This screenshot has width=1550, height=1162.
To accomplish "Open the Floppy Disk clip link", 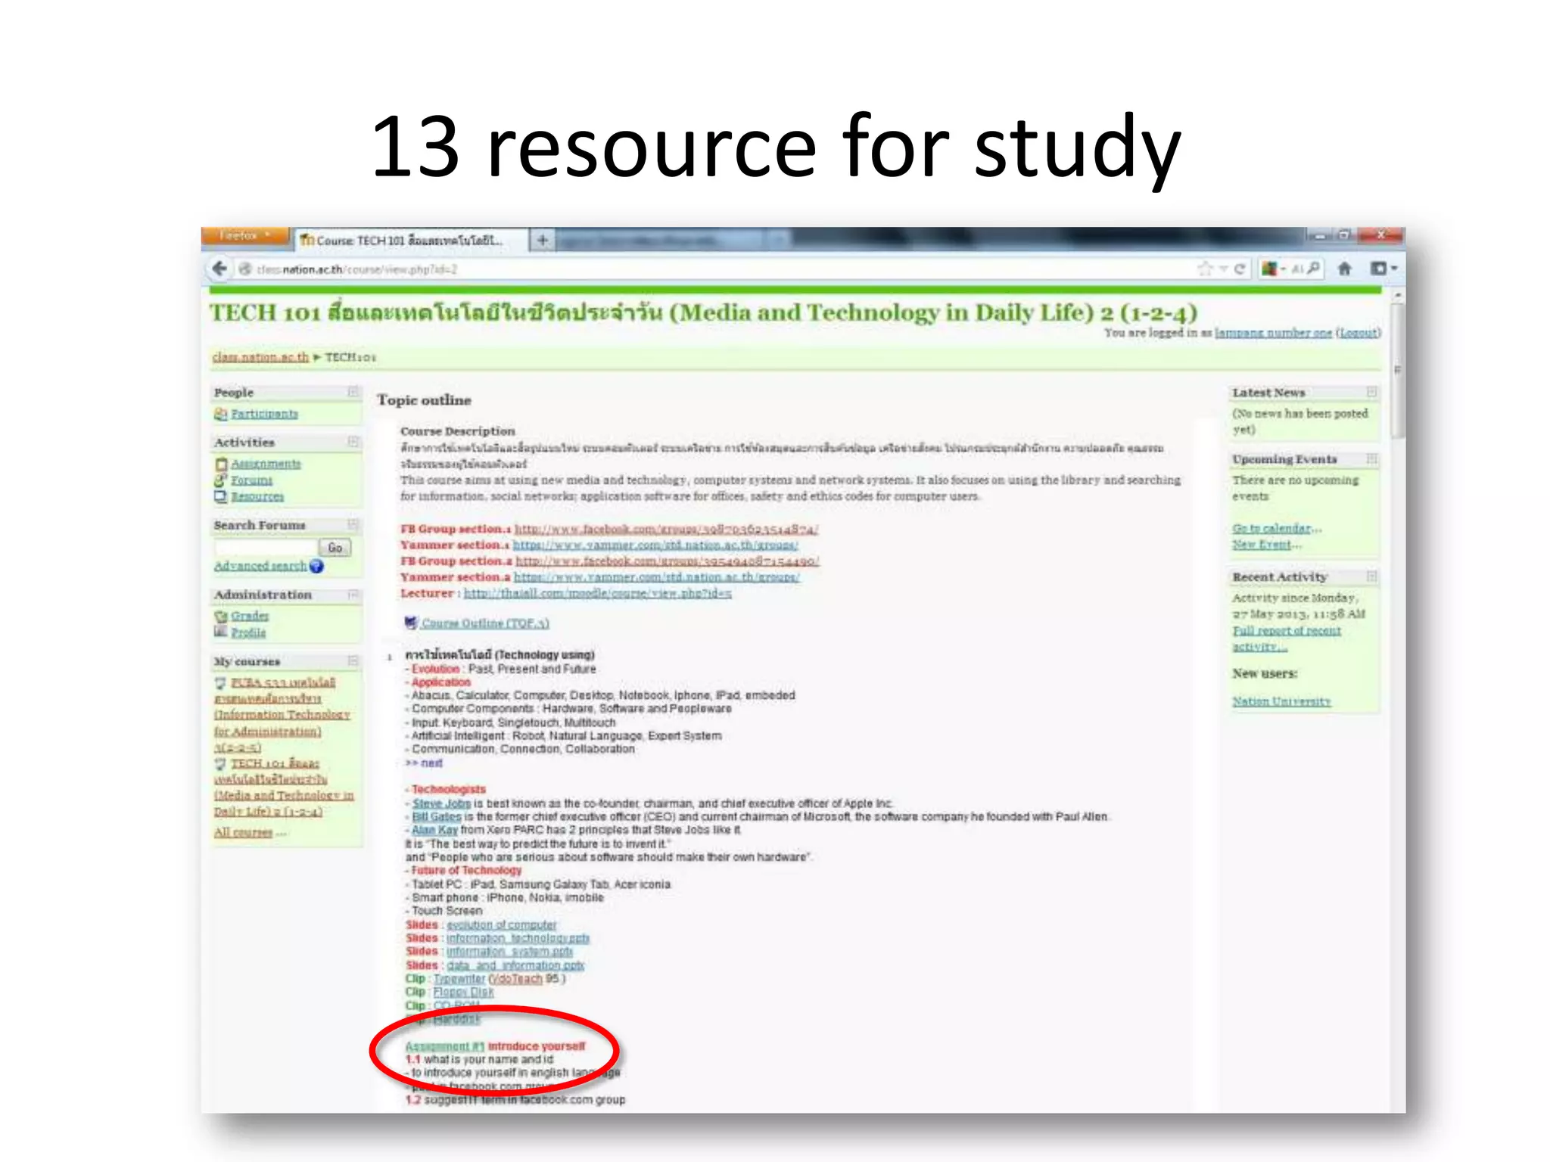I will pyautogui.click(x=463, y=992).
